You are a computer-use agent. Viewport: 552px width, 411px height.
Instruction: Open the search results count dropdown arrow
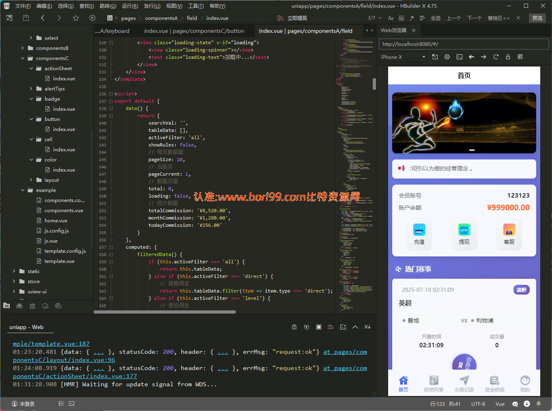click(x=380, y=18)
